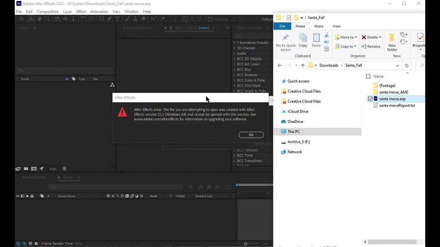Screen dimensions: 440x247
Task: Expand the Animation Presets category
Action: point(234,43)
